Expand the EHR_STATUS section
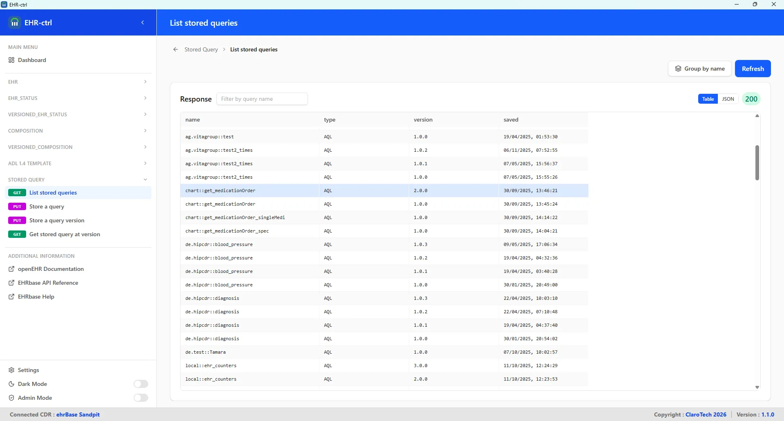The height and width of the screenshot is (421, 784). click(78, 98)
